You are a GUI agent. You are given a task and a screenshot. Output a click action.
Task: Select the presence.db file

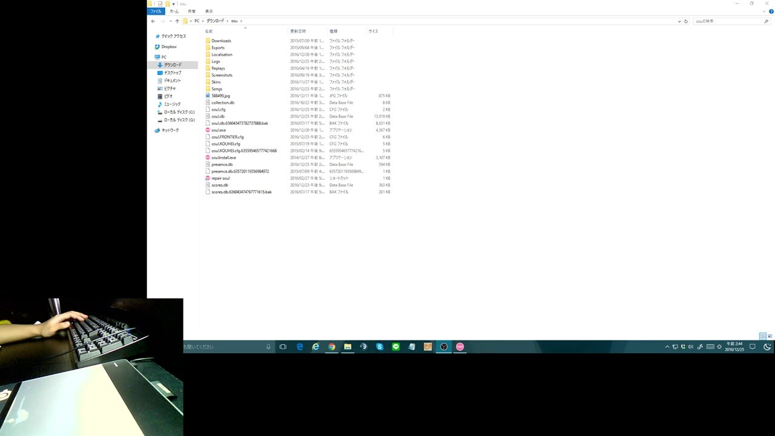(x=219, y=164)
